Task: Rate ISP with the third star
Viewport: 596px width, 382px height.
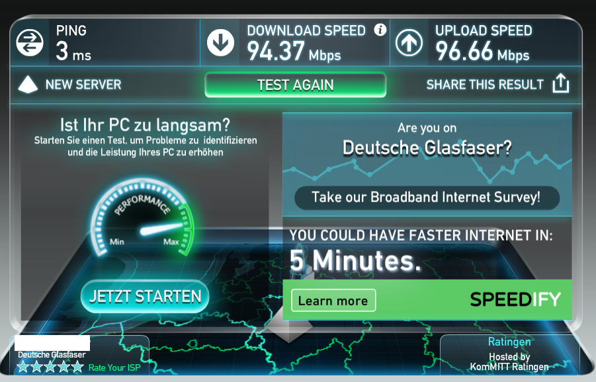Action: click(50, 367)
